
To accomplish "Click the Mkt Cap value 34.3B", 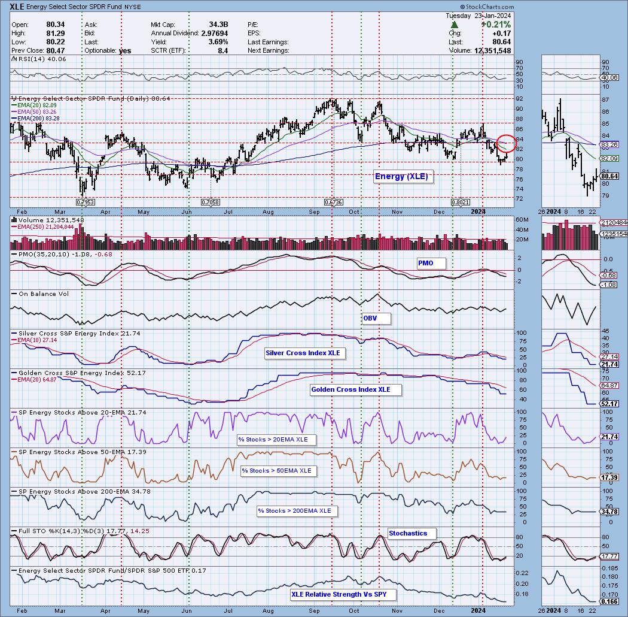I will coord(218,25).
